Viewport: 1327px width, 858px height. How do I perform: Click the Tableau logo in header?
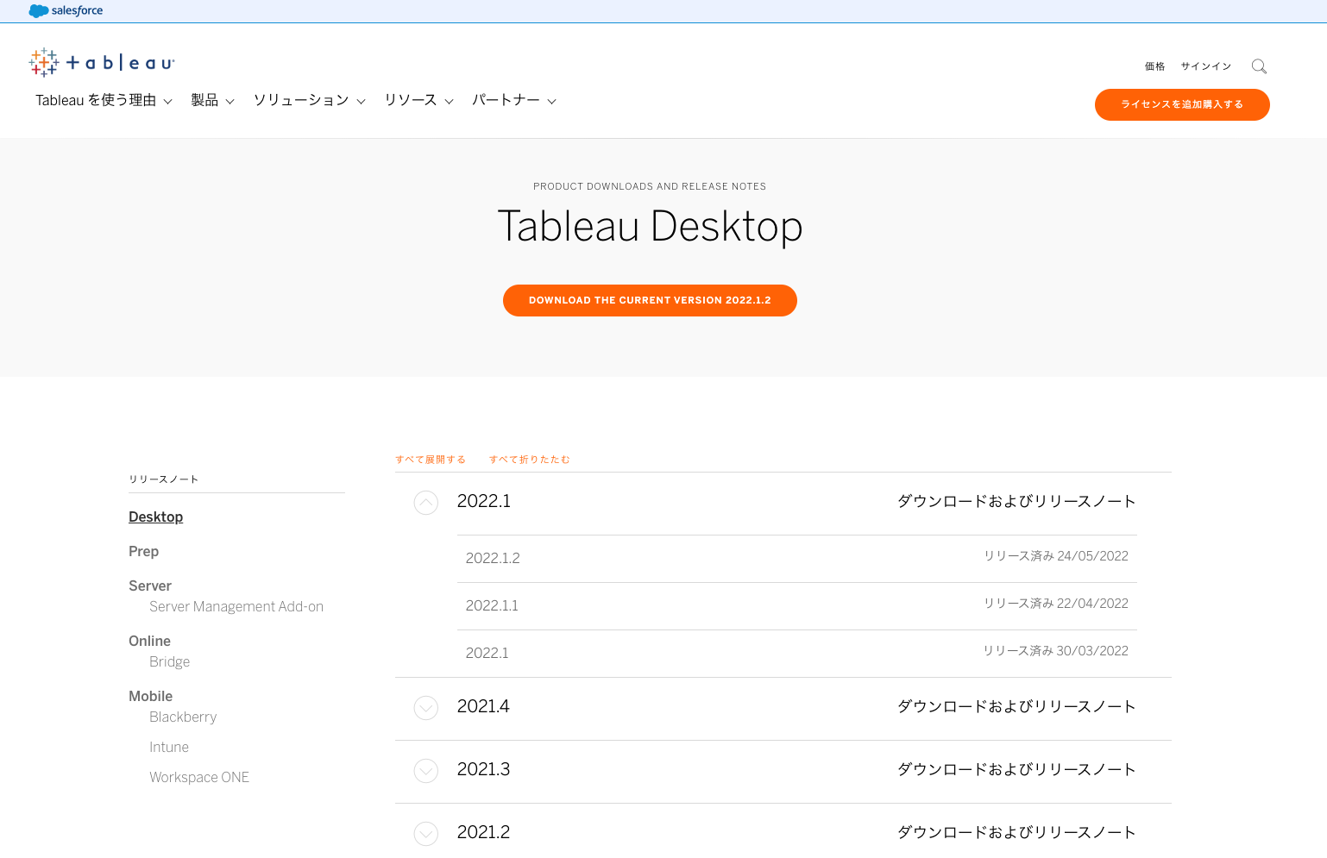click(x=102, y=63)
